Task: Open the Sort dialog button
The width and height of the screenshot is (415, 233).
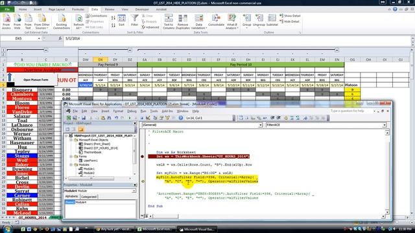Action: 121,20
